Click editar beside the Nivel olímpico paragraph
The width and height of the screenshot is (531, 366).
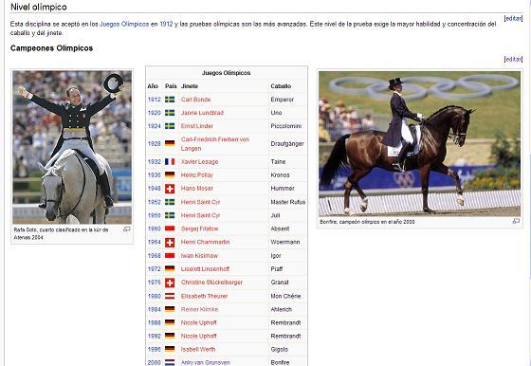tap(513, 18)
